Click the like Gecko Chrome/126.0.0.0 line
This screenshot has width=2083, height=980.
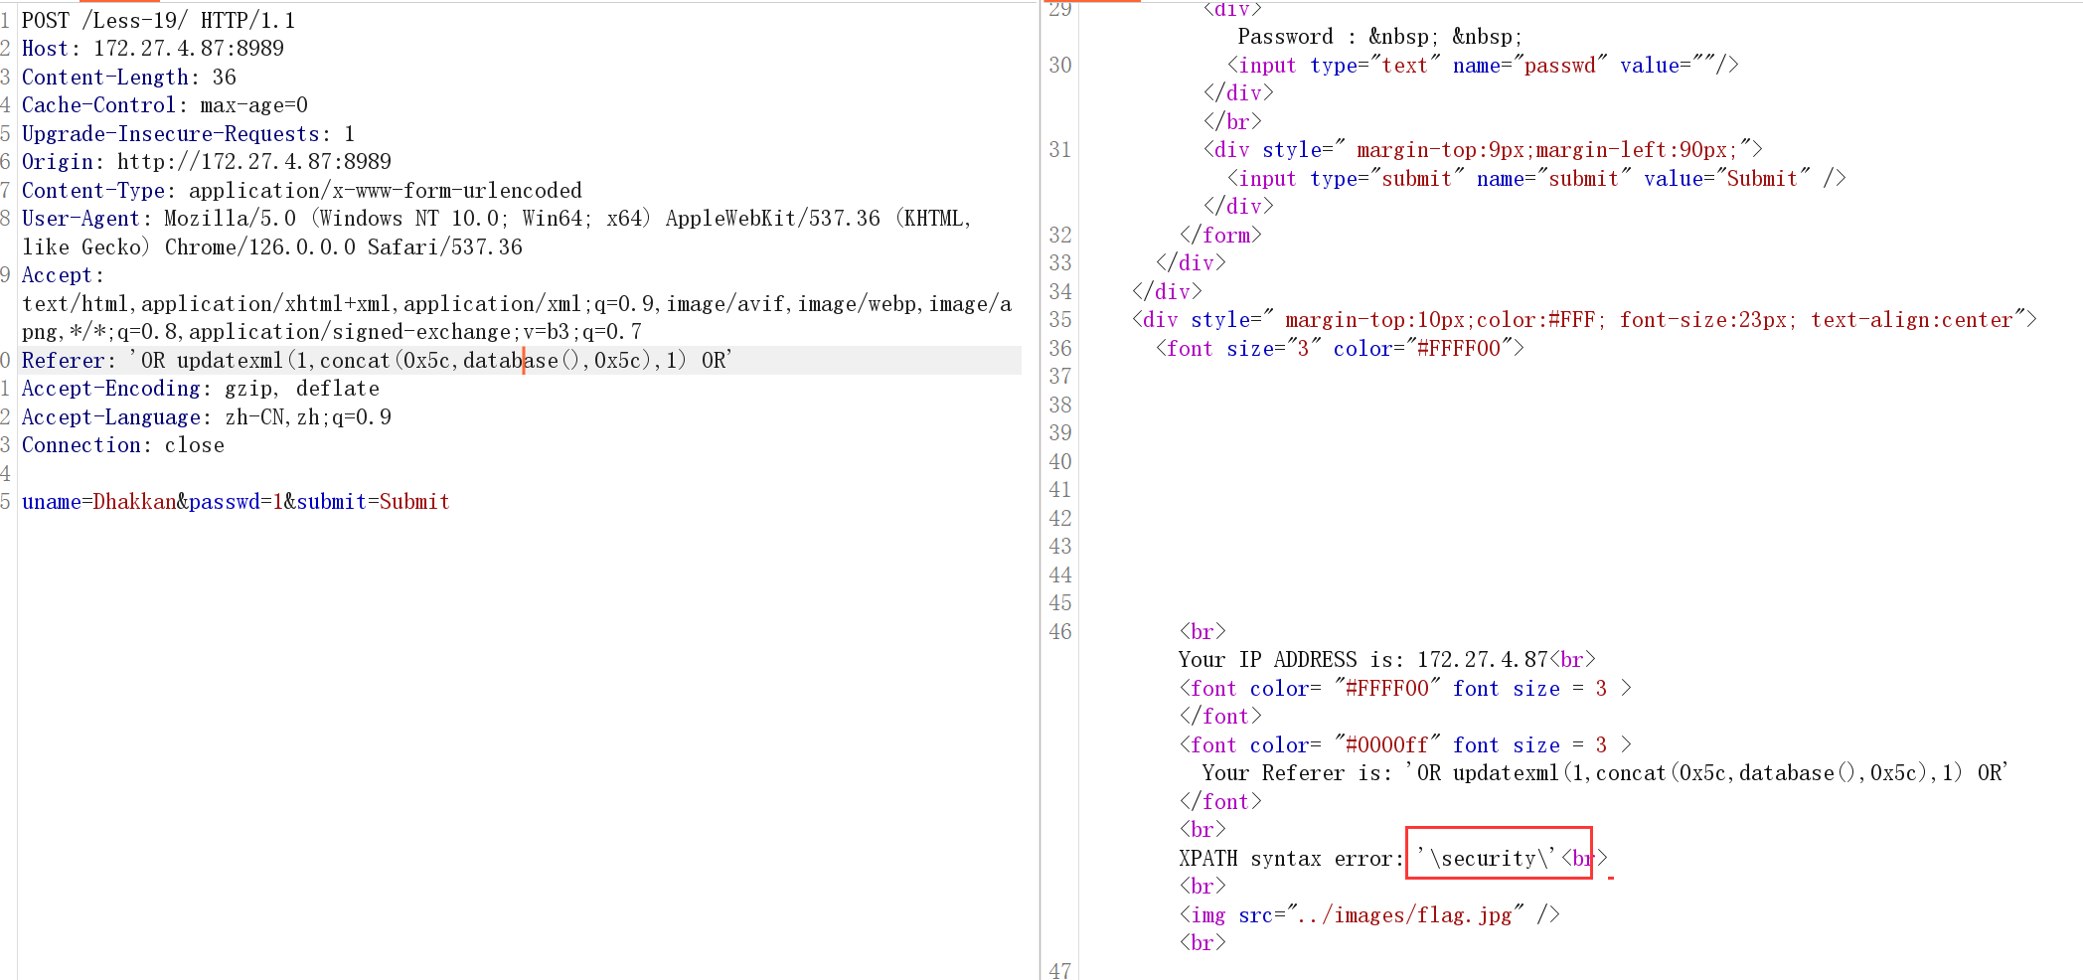pyautogui.click(x=272, y=247)
